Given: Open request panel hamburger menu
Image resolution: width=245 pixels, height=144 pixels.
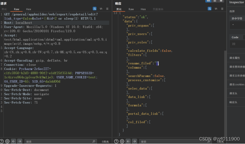Looking at the screenshot, I should [x=107, y=9].
